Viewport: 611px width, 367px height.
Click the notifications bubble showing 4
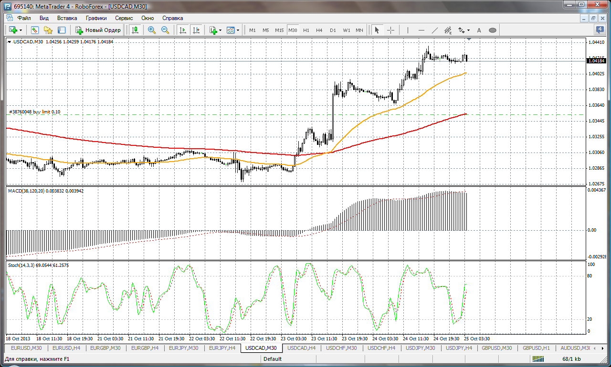click(600, 30)
